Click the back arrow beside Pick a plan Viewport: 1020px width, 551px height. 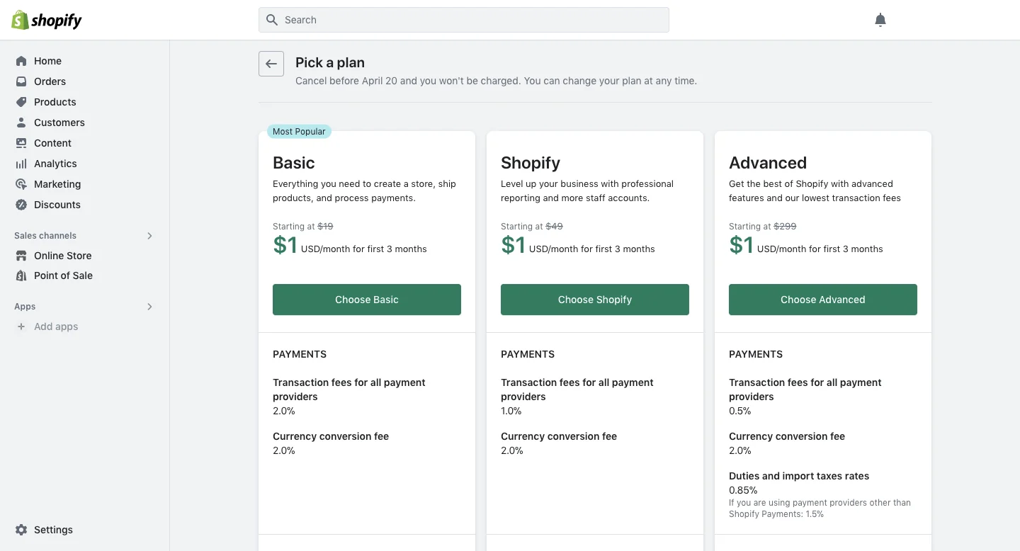(271, 64)
